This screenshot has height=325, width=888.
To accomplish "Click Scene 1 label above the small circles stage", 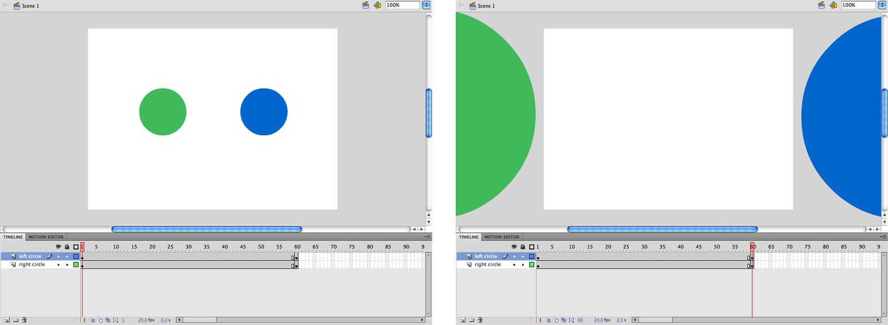I will coord(31,6).
